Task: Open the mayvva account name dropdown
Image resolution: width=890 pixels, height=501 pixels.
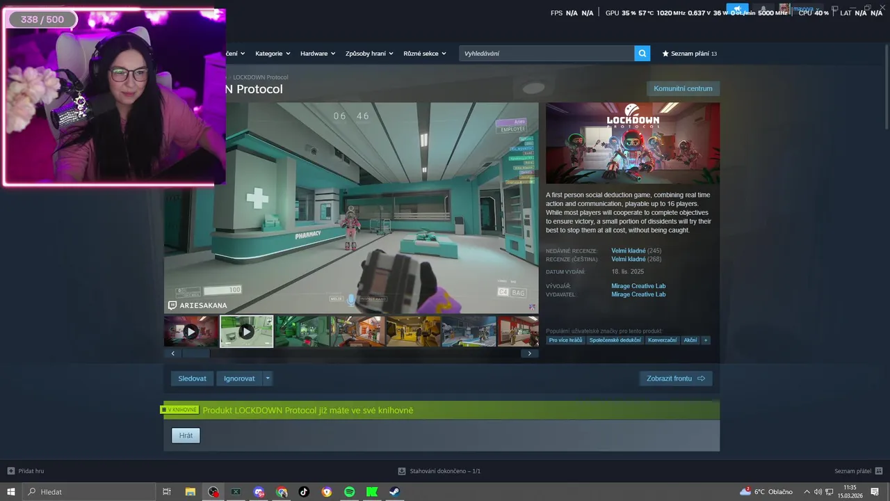Action: pos(807,10)
